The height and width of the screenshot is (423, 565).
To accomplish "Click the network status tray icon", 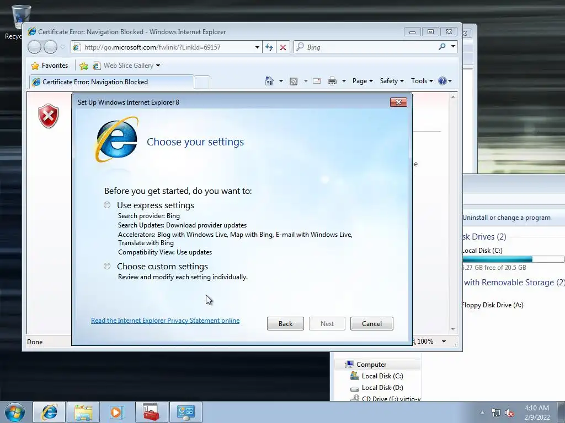I will (x=496, y=413).
